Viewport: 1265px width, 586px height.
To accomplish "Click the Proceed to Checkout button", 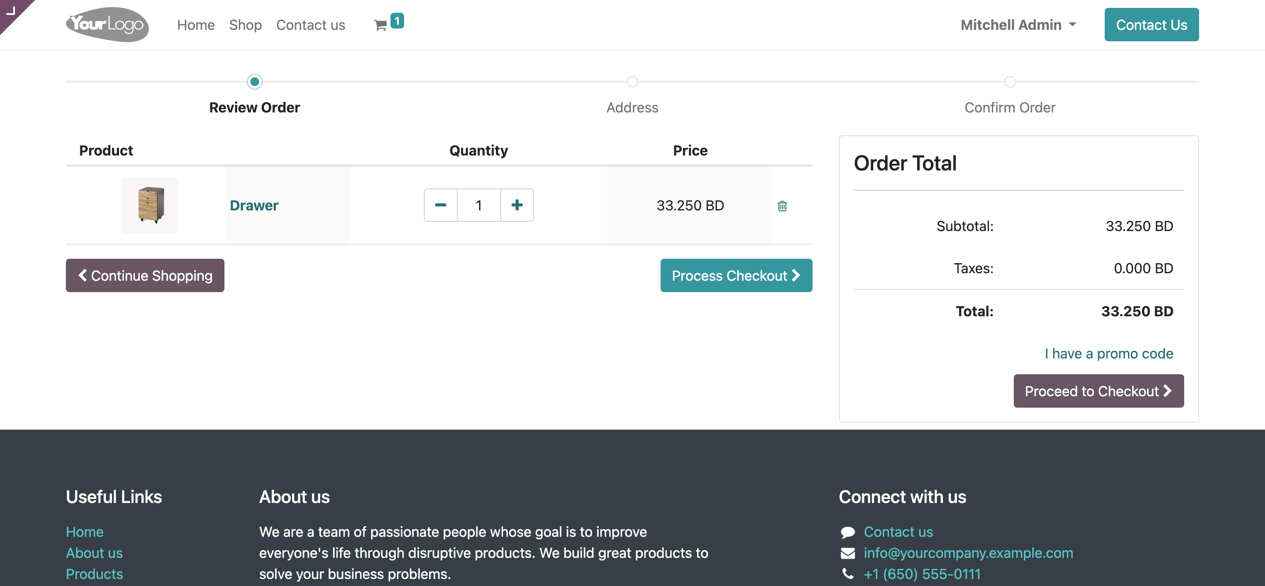I will point(1099,391).
